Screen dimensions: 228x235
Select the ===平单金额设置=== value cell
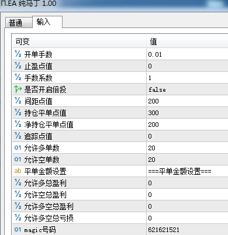click(188, 171)
